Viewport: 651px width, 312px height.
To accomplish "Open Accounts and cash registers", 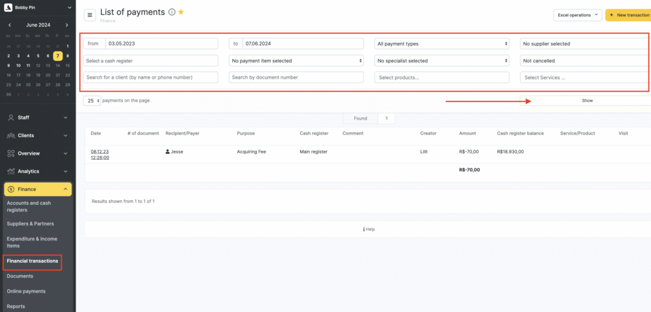I will pos(29,206).
